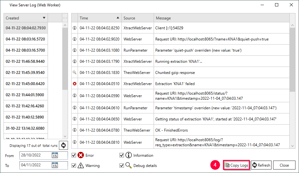Toggle the Warning filter checkbox
Screen dimensions: 299x173
[74, 165]
